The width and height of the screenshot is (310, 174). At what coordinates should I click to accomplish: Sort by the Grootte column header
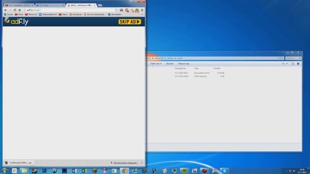217,68
